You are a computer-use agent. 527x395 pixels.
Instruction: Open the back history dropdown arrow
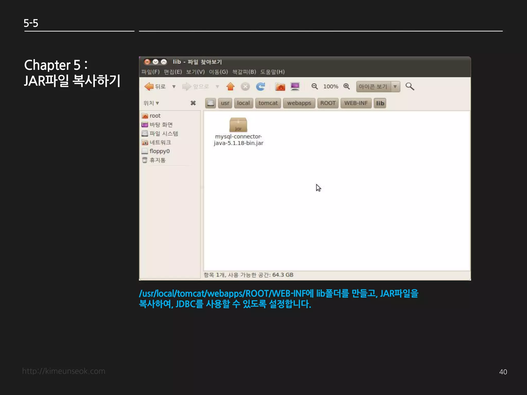[x=174, y=87]
